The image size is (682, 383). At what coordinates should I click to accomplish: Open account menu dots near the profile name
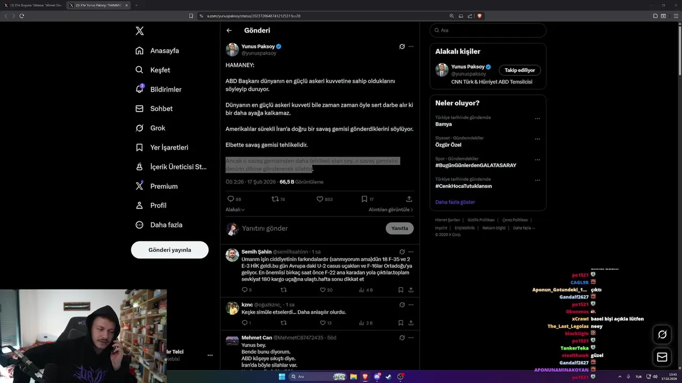coord(210,355)
